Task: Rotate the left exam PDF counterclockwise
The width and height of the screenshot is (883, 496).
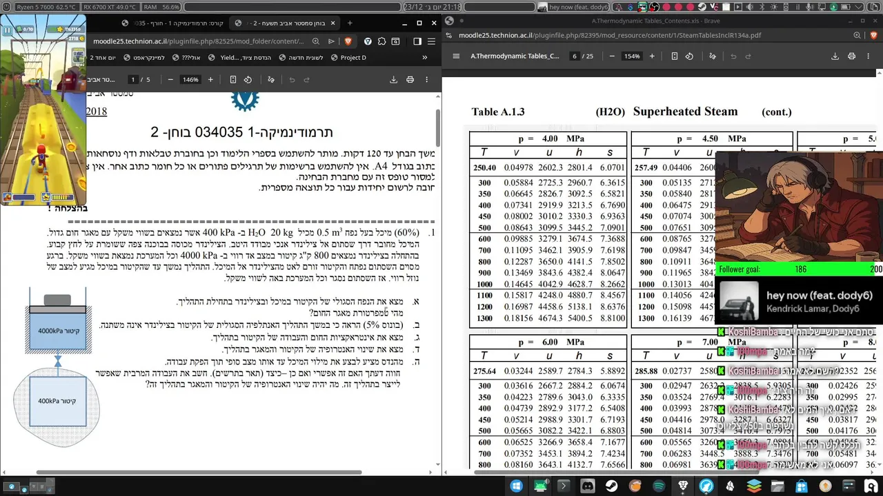Action: pos(248,80)
